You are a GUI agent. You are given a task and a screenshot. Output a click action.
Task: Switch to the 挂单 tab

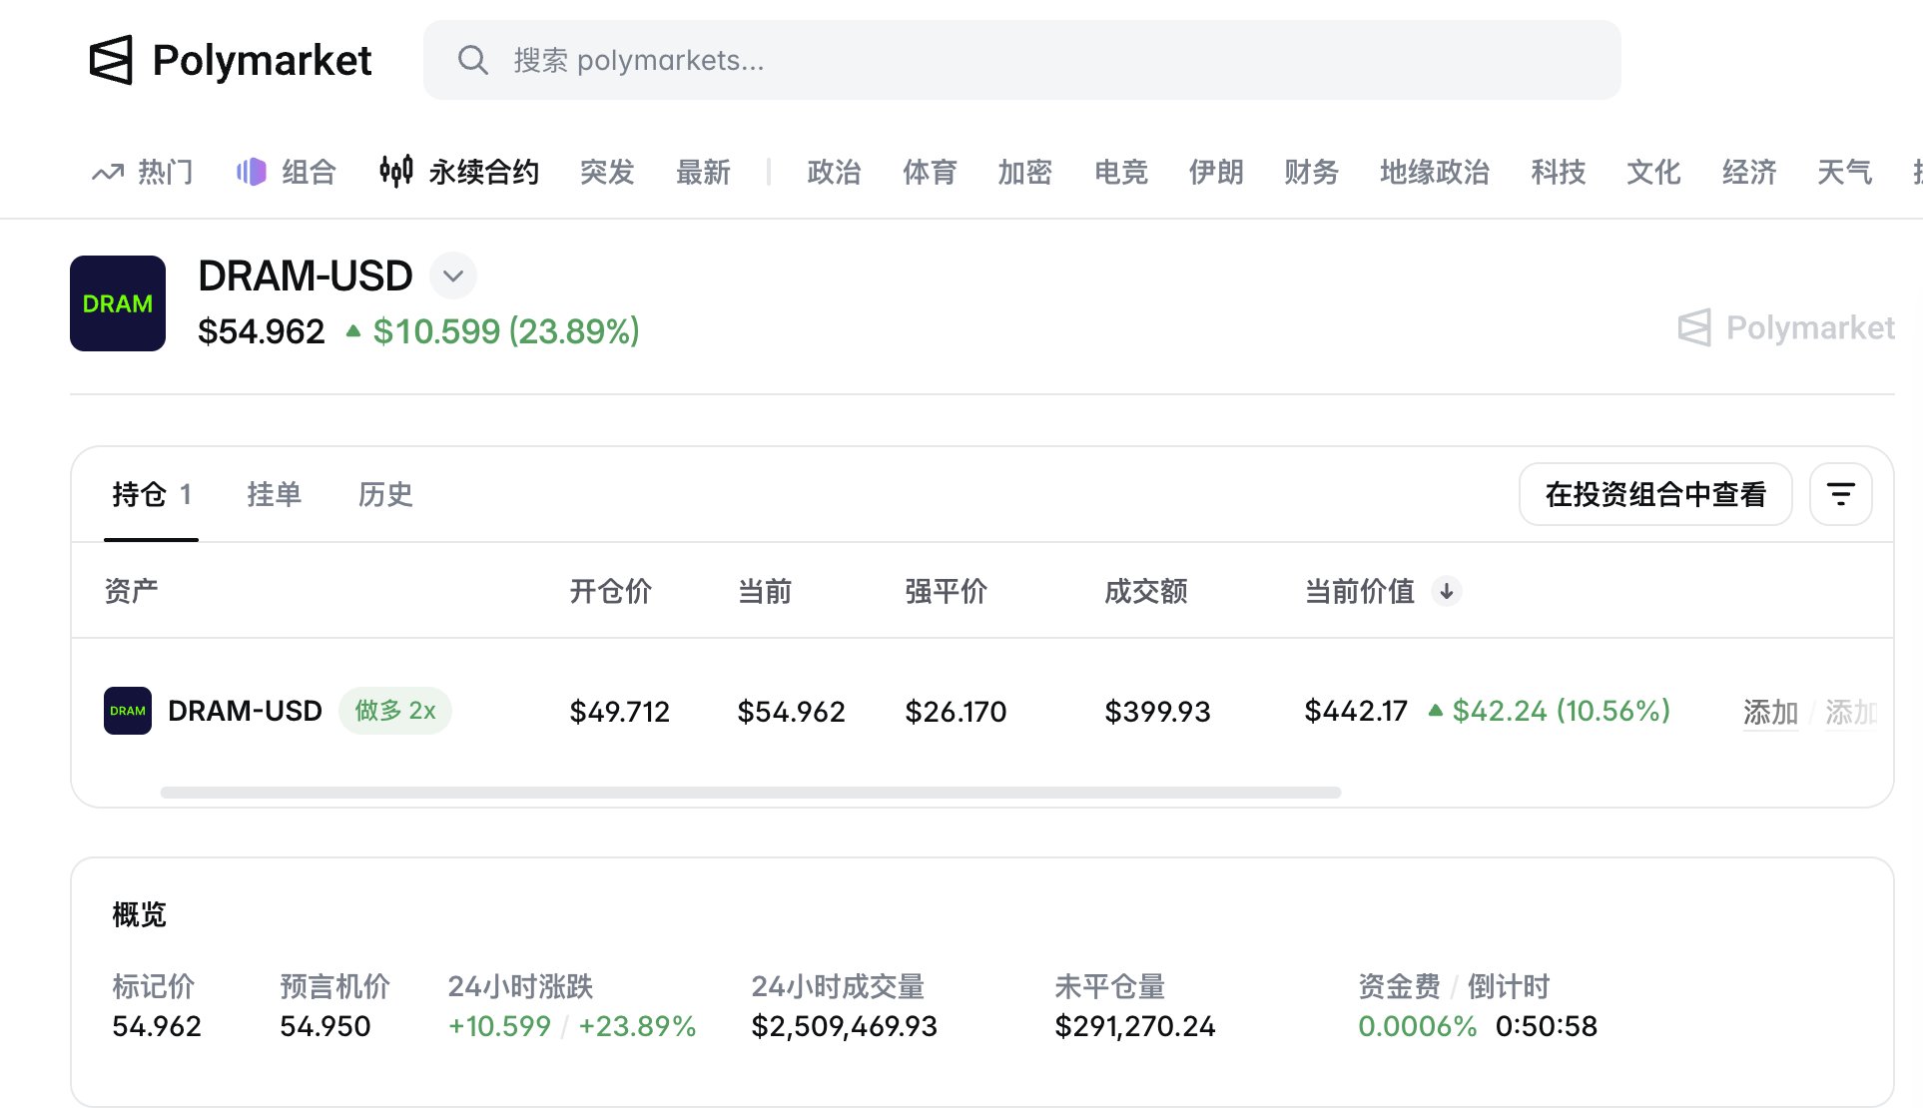(x=274, y=494)
